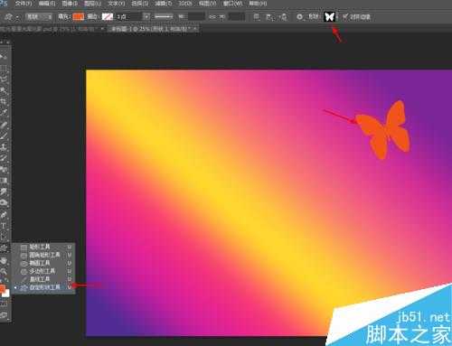This screenshot has width=452, height=346.
Task: Click the foreground color swatch in toolbar
Action: (x=3, y=288)
